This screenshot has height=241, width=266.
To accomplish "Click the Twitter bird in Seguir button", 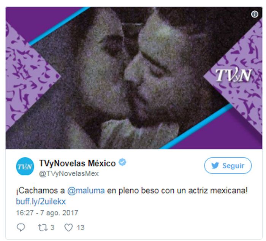I will (x=215, y=165).
